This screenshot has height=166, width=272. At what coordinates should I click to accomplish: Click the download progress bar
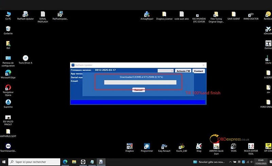click(140, 82)
